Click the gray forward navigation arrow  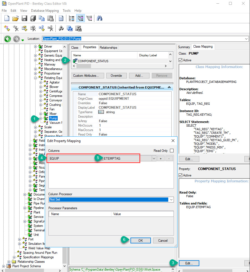click(17, 39)
